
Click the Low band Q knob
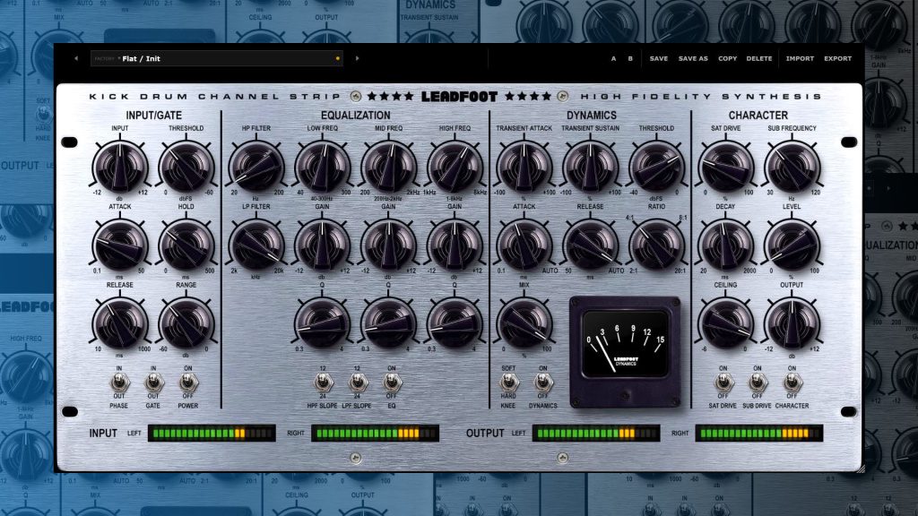tap(322, 323)
